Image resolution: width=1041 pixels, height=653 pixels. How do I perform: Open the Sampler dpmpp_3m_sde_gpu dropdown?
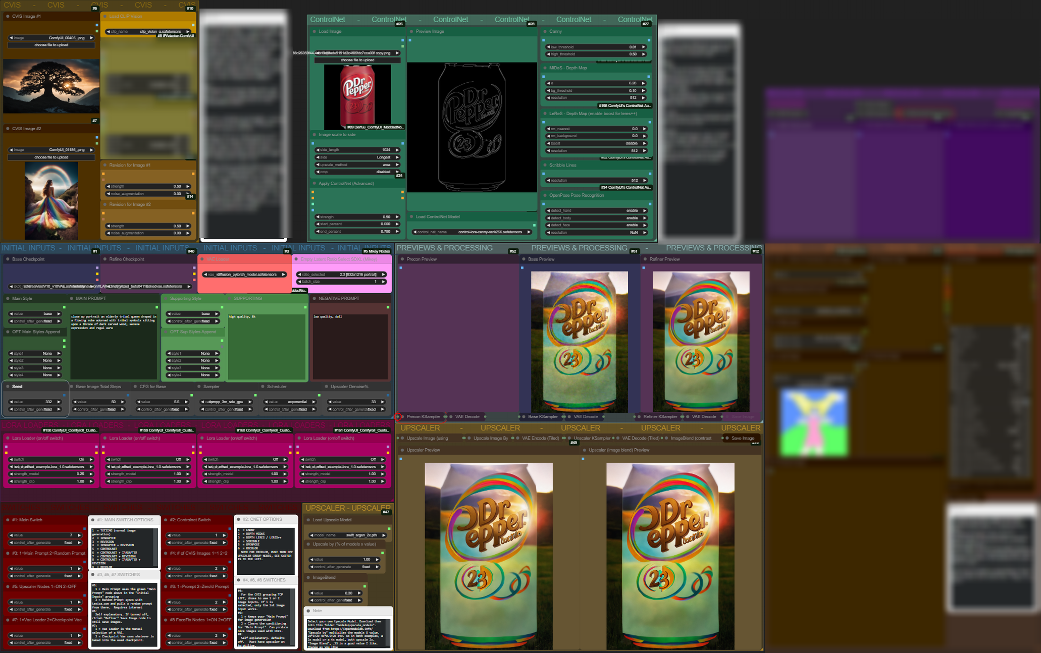point(225,402)
